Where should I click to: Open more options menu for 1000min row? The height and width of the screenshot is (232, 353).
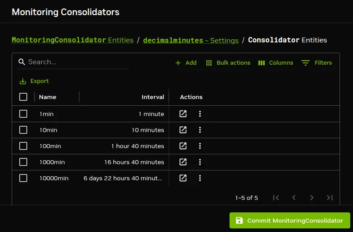point(200,162)
